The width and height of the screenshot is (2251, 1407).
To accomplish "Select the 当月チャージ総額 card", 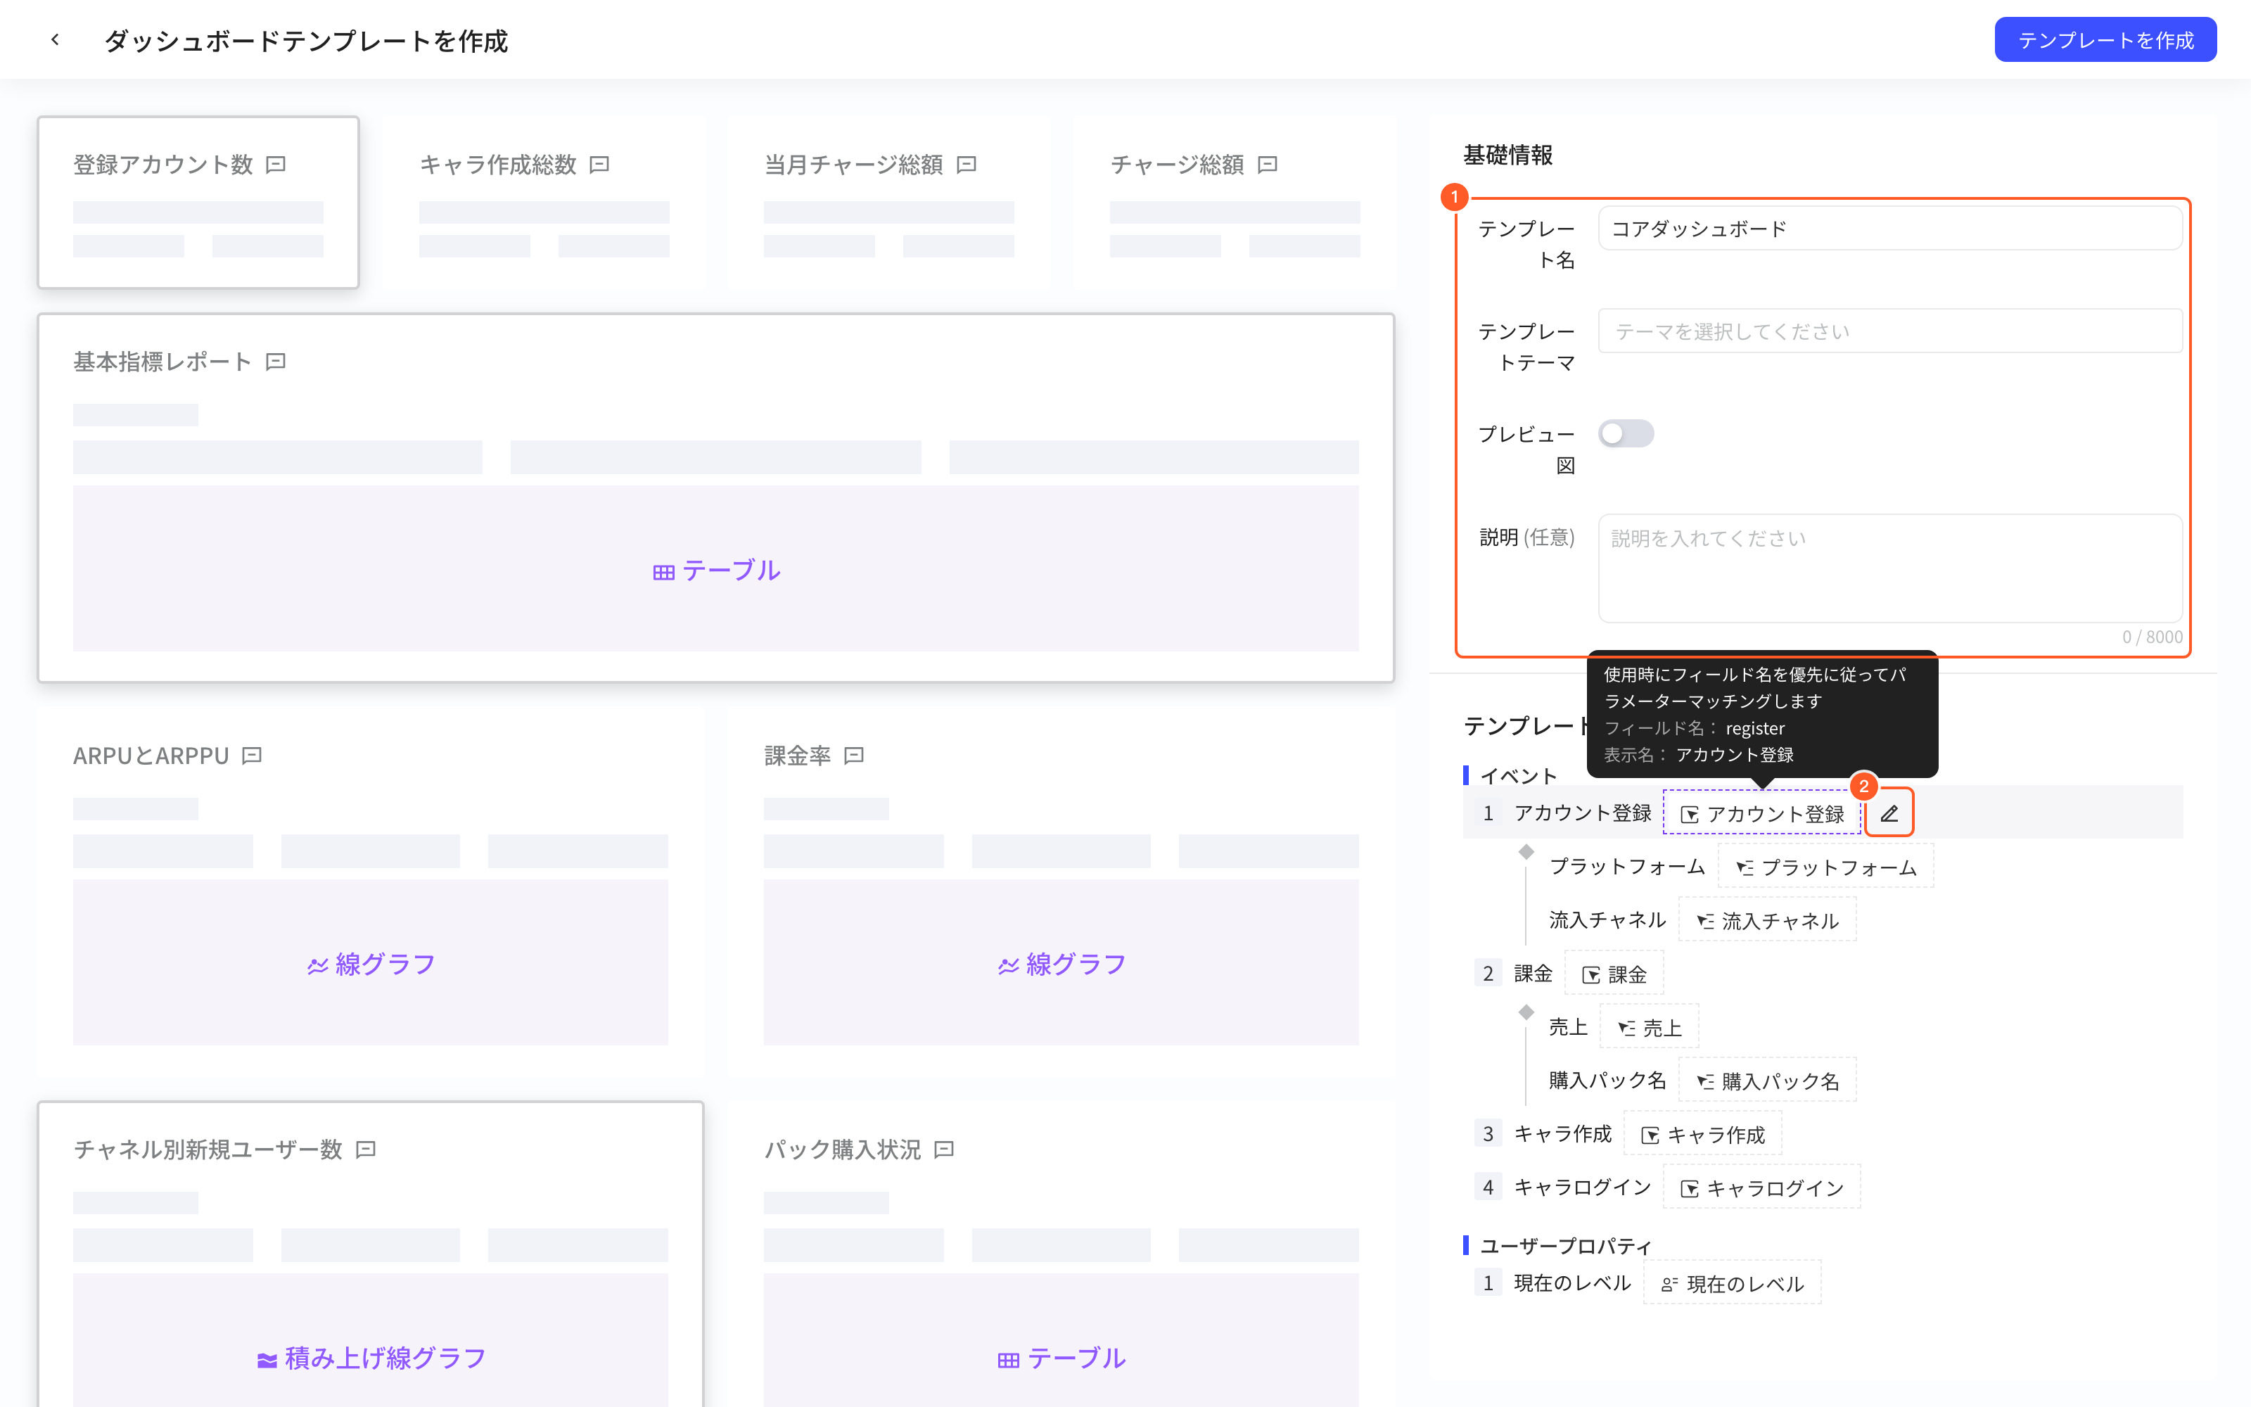I will [889, 203].
